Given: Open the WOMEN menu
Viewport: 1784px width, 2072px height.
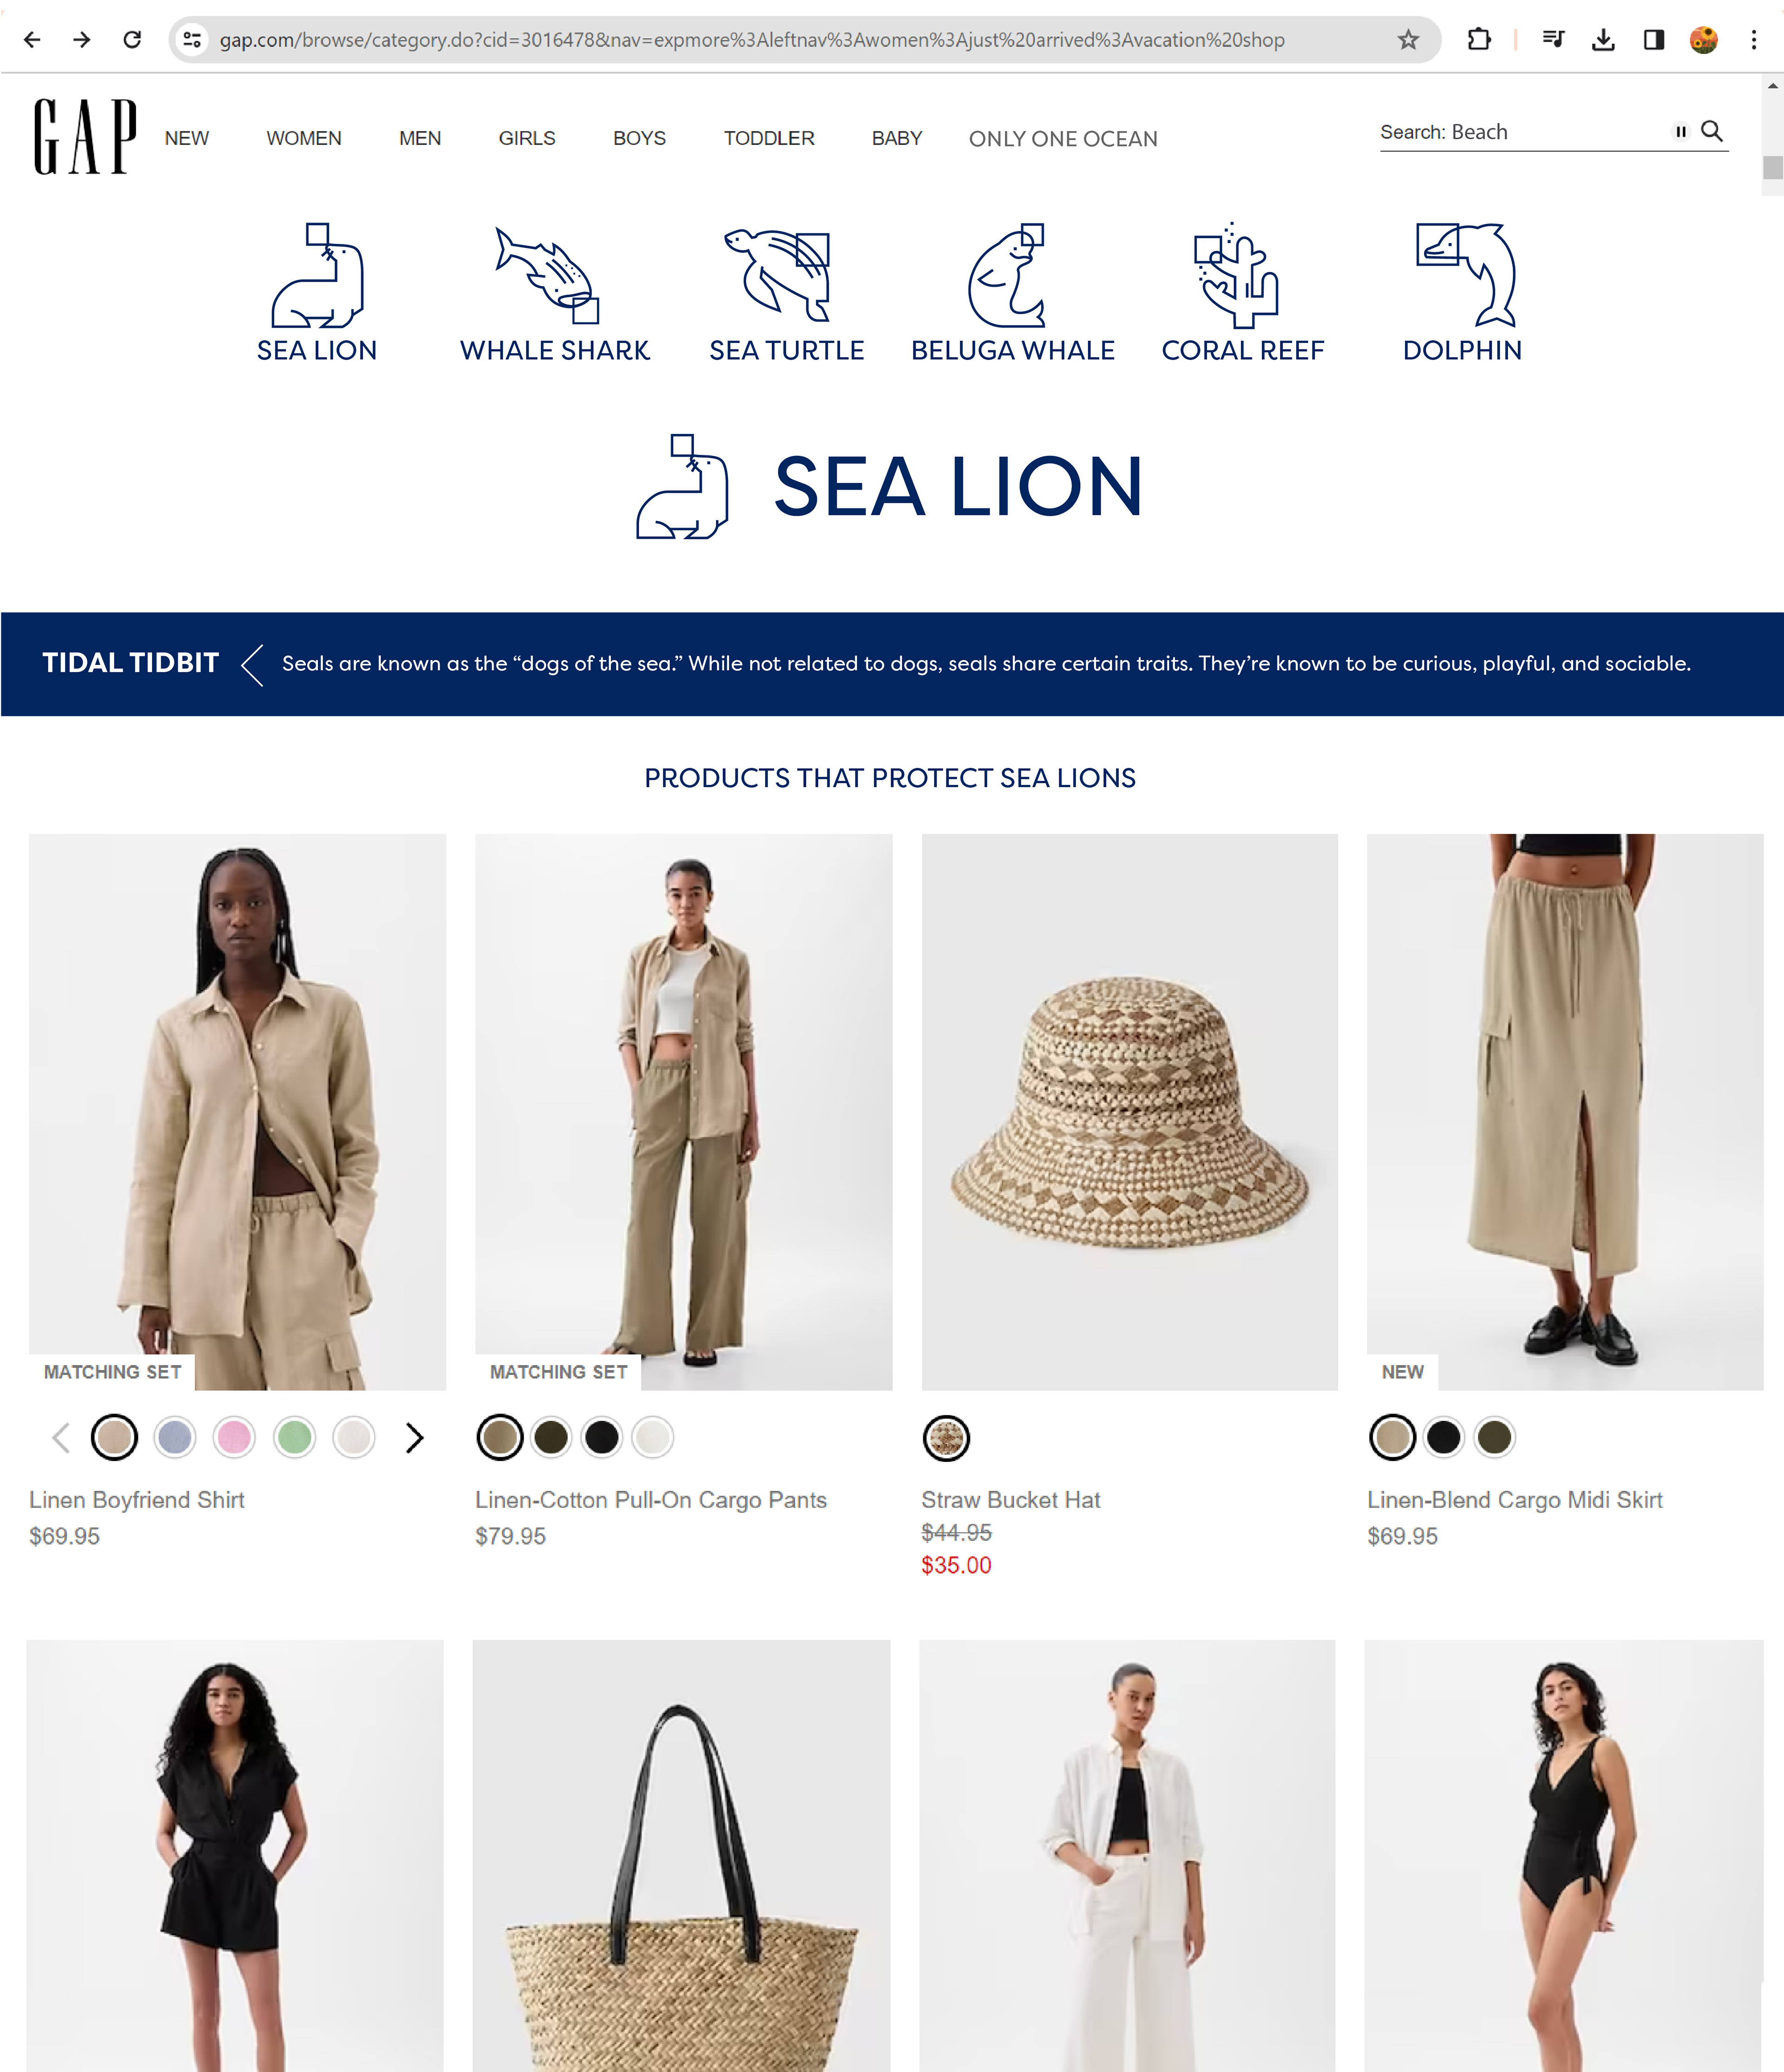Looking at the screenshot, I should [304, 138].
